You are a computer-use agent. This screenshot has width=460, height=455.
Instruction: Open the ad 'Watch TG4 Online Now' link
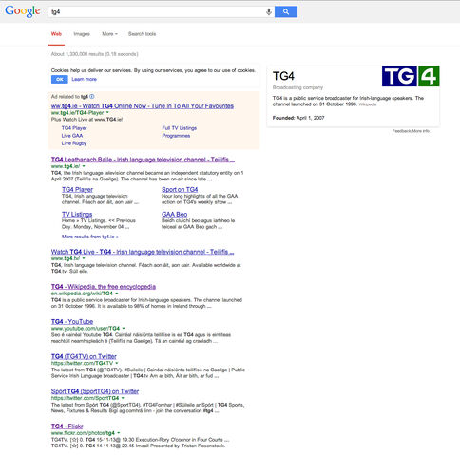click(x=143, y=105)
